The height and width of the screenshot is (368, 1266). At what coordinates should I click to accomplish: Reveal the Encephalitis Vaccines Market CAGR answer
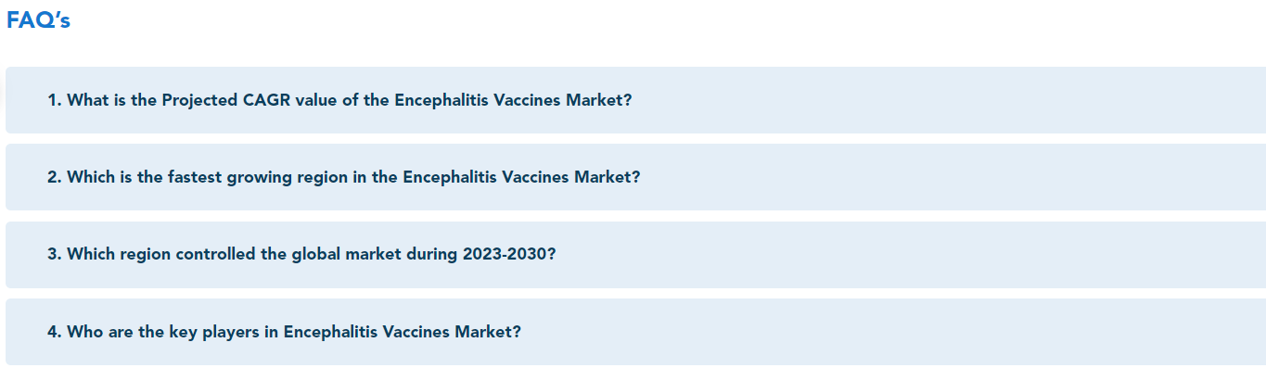(635, 100)
